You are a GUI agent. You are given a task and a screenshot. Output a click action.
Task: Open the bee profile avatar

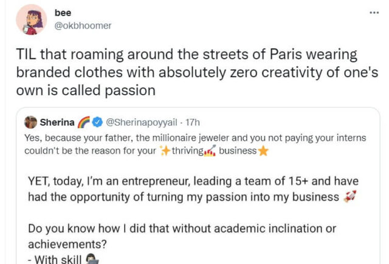tap(31, 19)
